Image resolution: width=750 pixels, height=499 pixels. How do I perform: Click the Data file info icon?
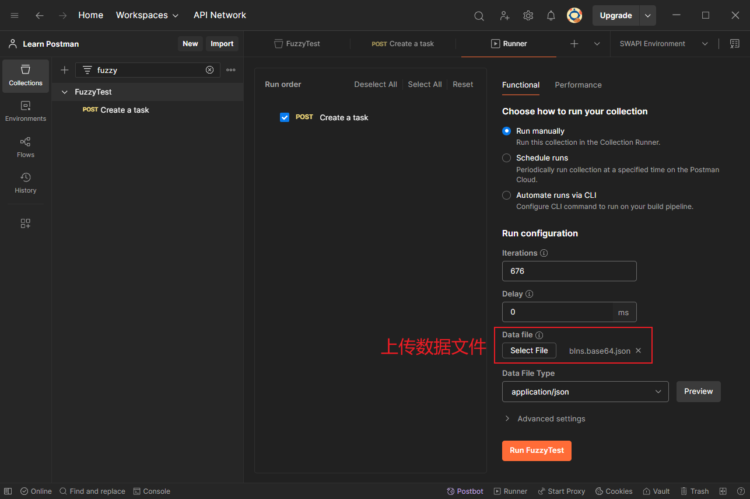539,335
